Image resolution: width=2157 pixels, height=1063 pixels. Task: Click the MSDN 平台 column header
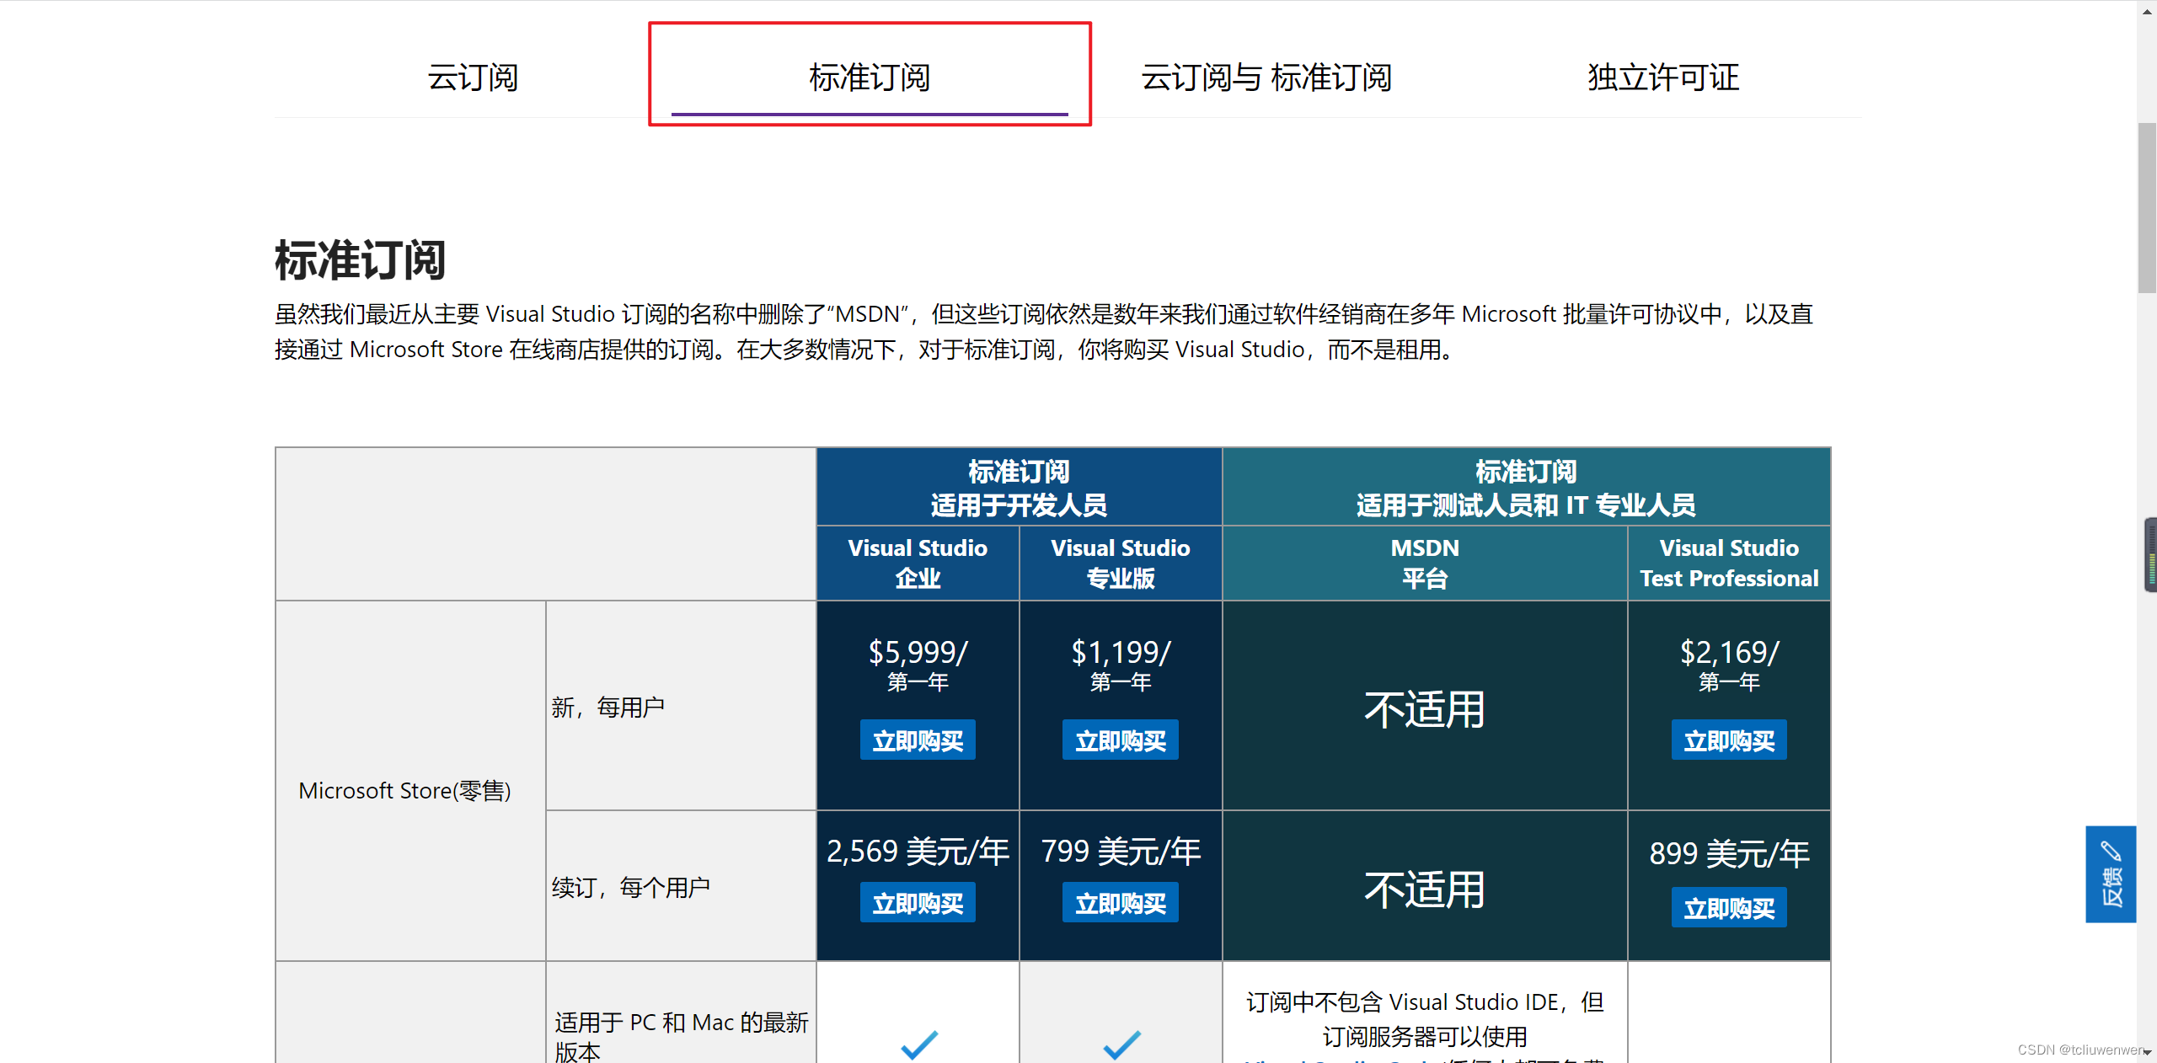point(1425,563)
